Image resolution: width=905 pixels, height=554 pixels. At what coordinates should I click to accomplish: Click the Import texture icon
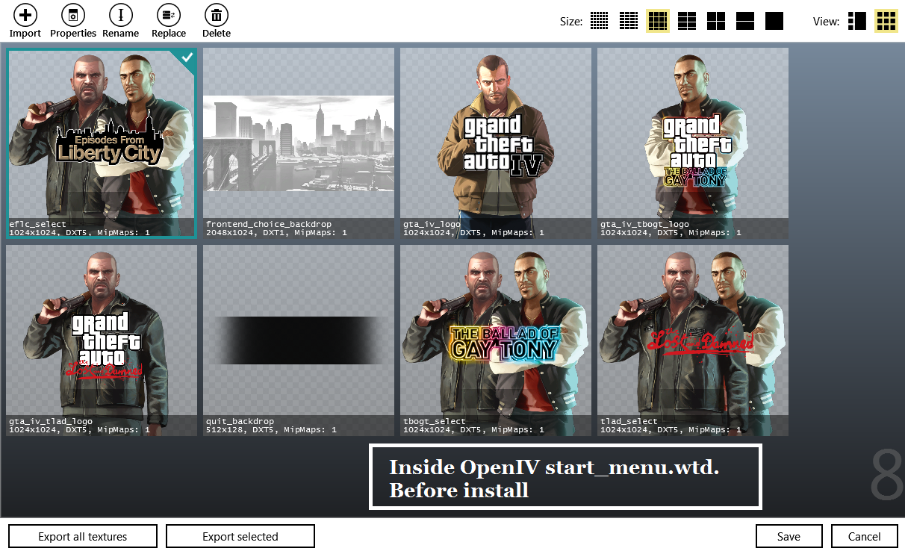pyautogui.click(x=25, y=16)
